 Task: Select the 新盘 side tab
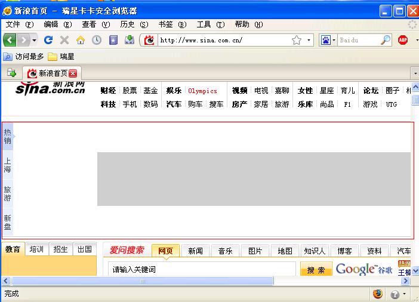pos(8,222)
